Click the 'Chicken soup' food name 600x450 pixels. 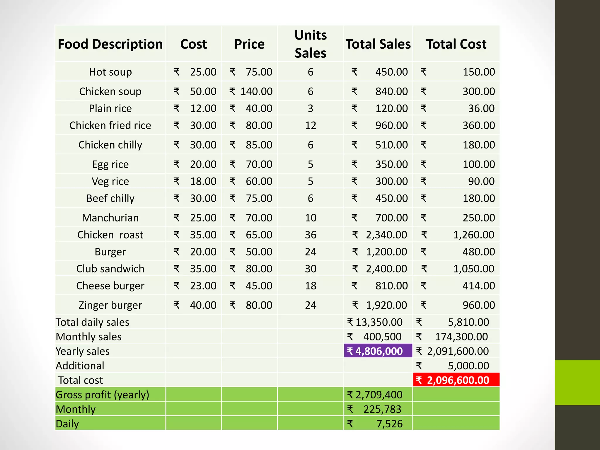pos(110,91)
